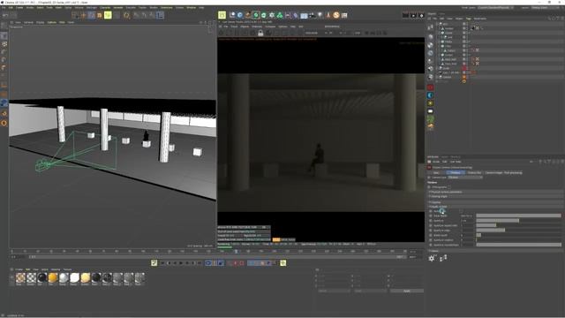The width and height of the screenshot is (565, 318).
Task: Open the Basic tab in attributes
Action: pos(436,173)
